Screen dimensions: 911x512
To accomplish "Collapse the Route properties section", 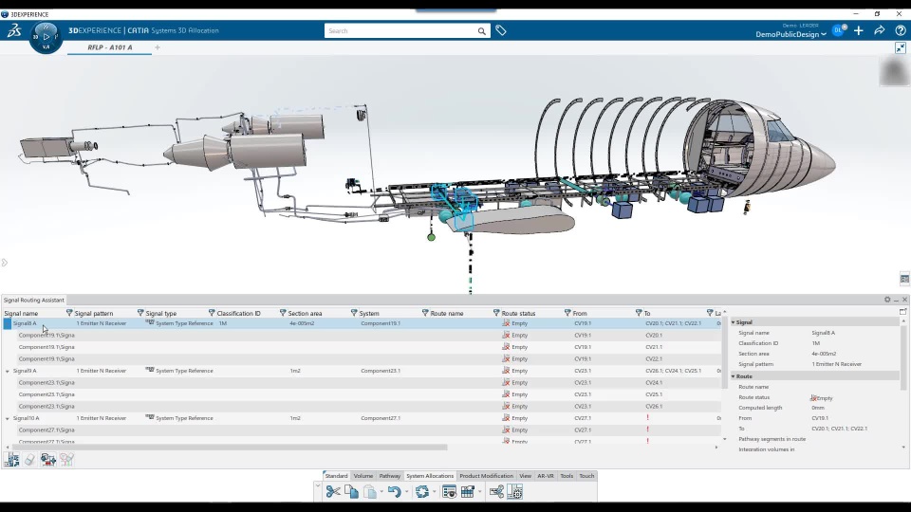I will 734,376.
